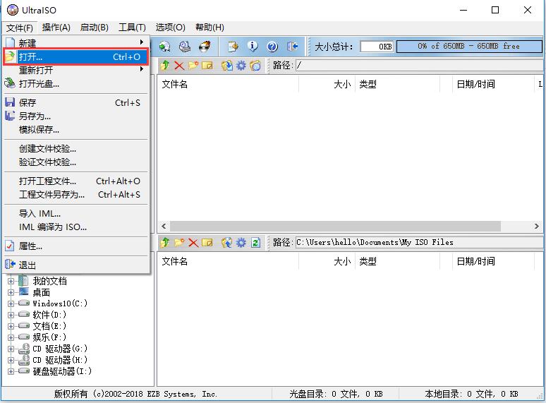Select 导入 IML... from the menu

click(x=76, y=214)
